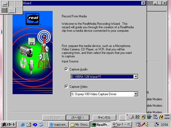Open the IME dictionary tool icon
The height and width of the screenshot is (128, 171).
[x=149, y=117]
